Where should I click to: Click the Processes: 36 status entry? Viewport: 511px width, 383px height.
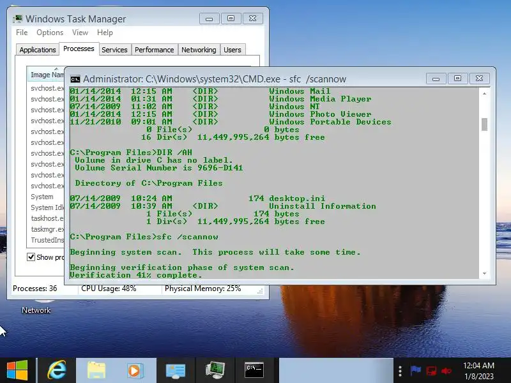(x=35, y=289)
